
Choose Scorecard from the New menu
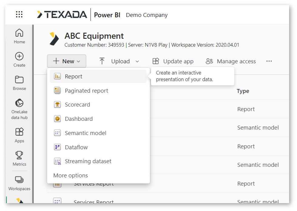98,104
